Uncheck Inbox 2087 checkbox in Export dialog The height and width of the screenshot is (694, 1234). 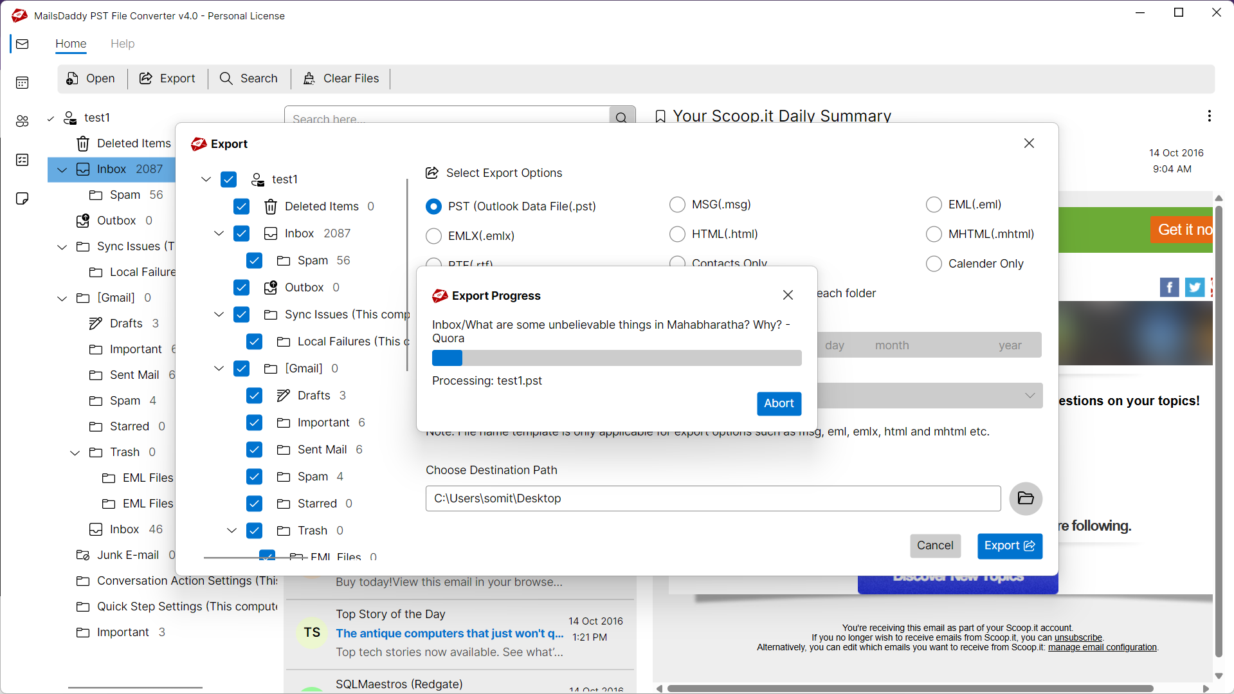click(242, 233)
